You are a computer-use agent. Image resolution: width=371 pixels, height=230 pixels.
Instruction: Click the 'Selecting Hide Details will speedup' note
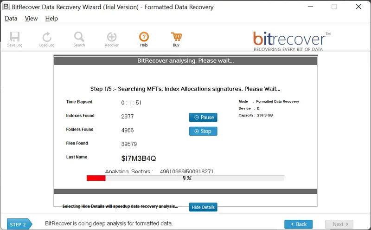pos(120,206)
